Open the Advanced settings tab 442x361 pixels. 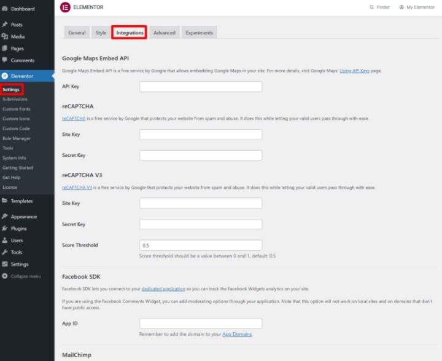point(164,33)
